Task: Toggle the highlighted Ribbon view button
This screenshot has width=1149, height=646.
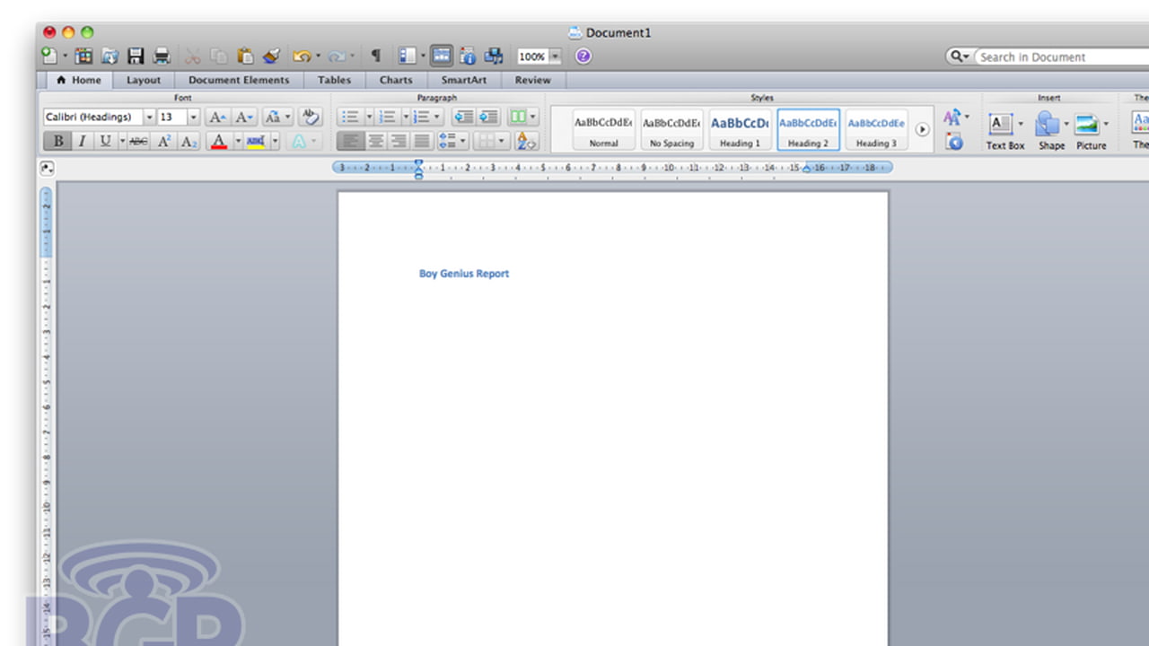Action: click(x=441, y=56)
